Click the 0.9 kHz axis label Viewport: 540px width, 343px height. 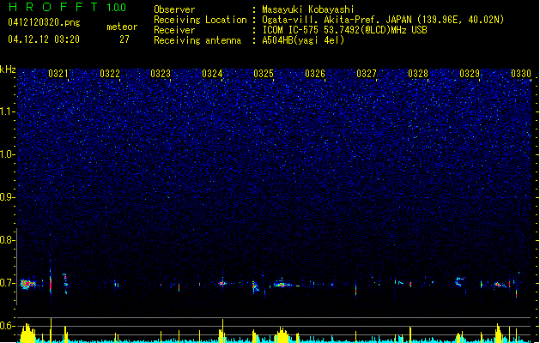pyautogui.click(x=8, y=197)
